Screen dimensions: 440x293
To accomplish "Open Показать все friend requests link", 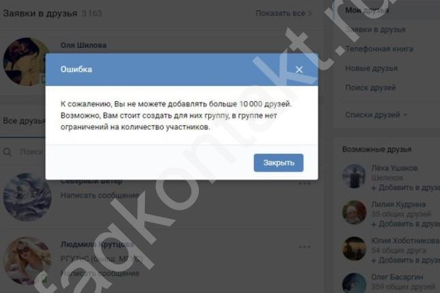I will coord(284,13).
